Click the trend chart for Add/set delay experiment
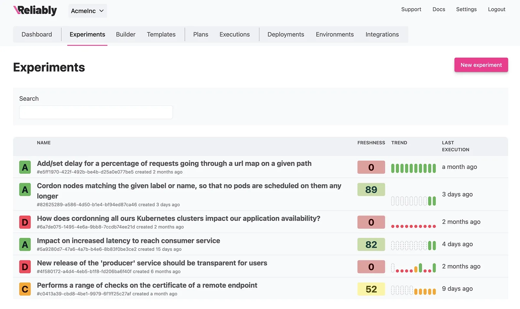 (x=413, y=168)
